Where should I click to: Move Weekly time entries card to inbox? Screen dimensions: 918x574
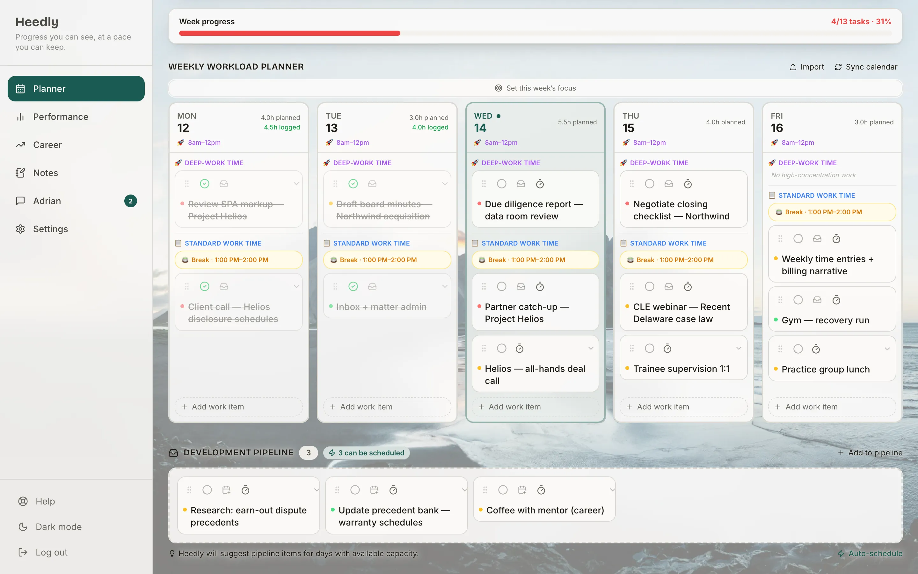(x=817, y=239)
